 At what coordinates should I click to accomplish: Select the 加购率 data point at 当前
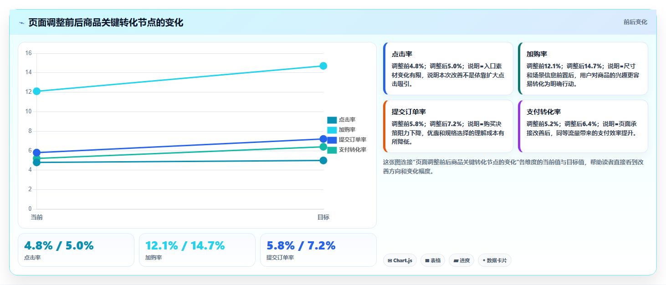pos(37,91)
